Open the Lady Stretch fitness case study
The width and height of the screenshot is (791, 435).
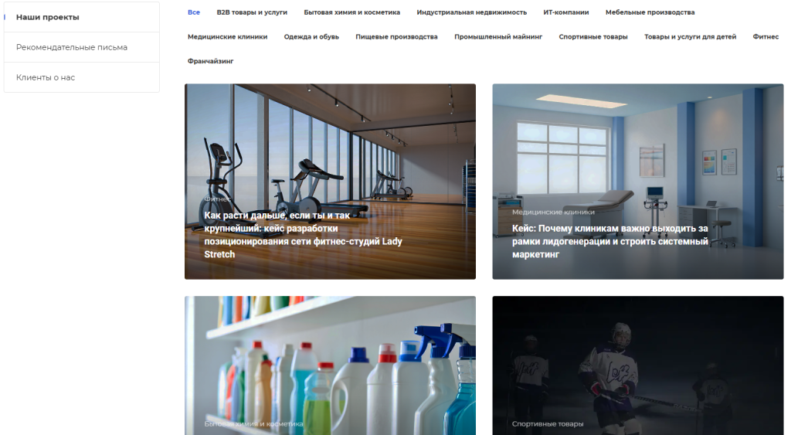[x=330, y=182]
